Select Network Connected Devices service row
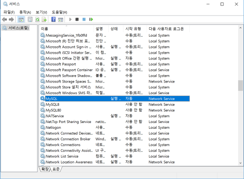The height and width of the screenshot is (179, 244). (115, 133)
